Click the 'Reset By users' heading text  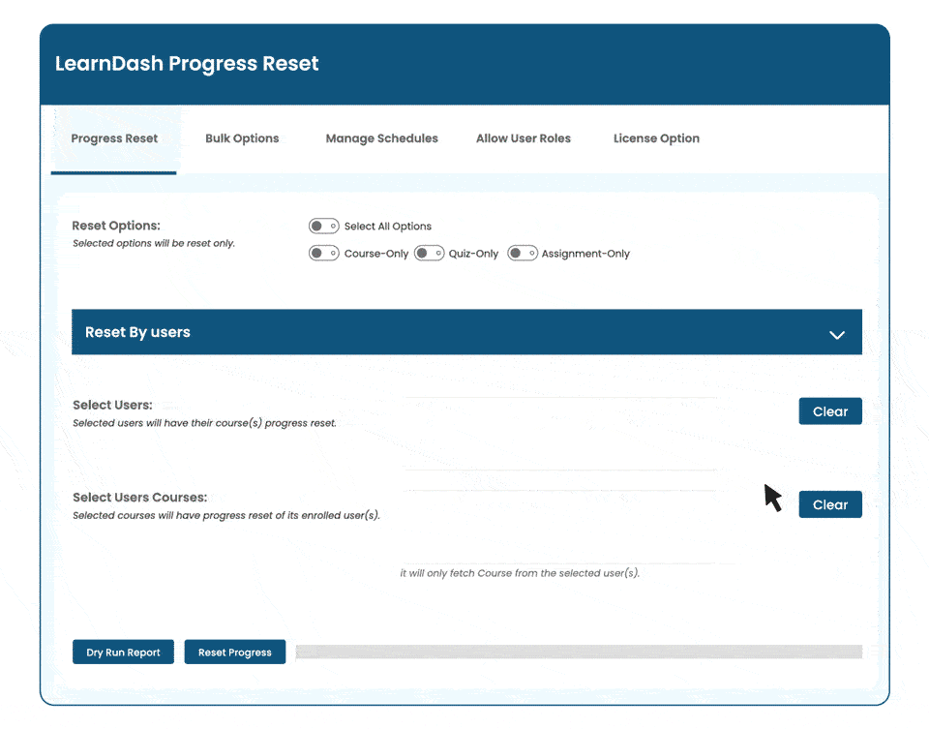137,332
